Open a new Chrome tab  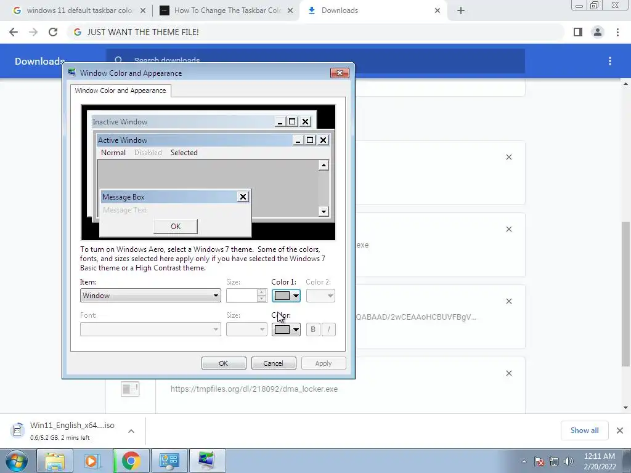[461, 10]
